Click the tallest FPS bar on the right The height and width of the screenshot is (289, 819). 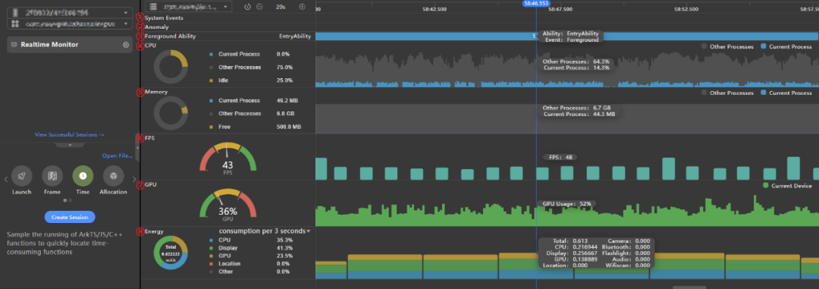pyautogui.click(x=793, y=168)
